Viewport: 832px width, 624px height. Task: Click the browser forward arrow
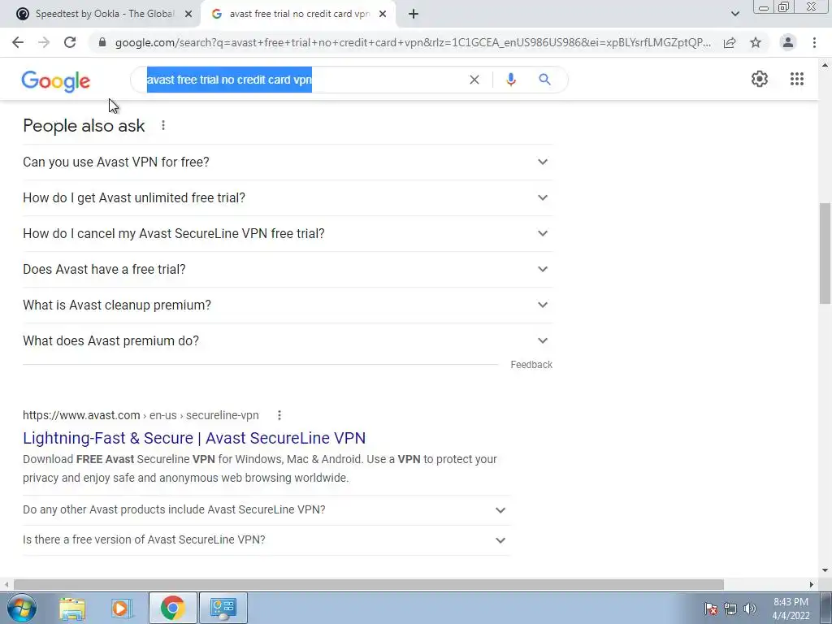44,42
